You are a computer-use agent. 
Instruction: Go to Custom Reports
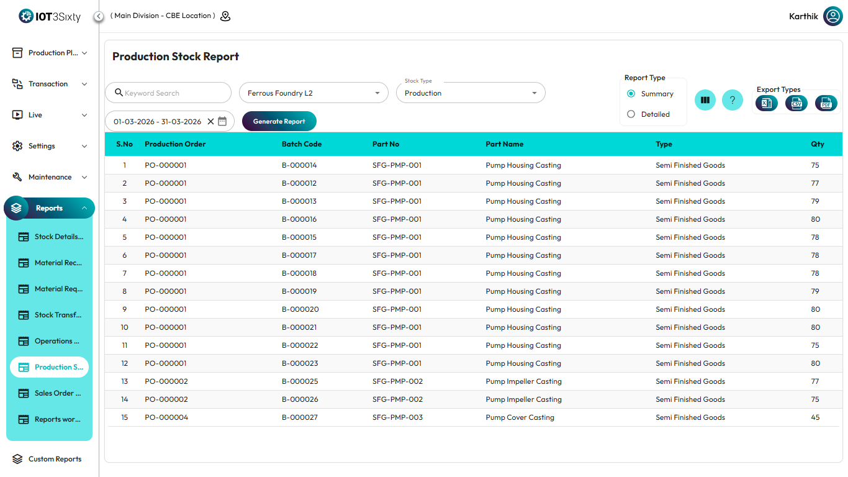click(x=55, y=459)
